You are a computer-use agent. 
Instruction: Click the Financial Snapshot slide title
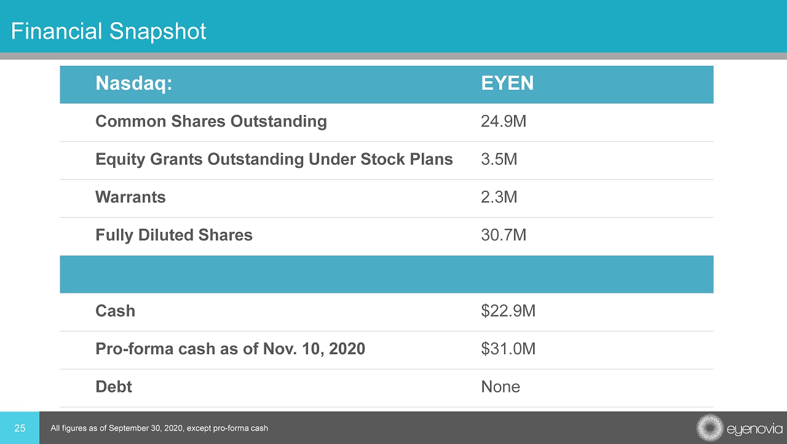pos(108,31)
